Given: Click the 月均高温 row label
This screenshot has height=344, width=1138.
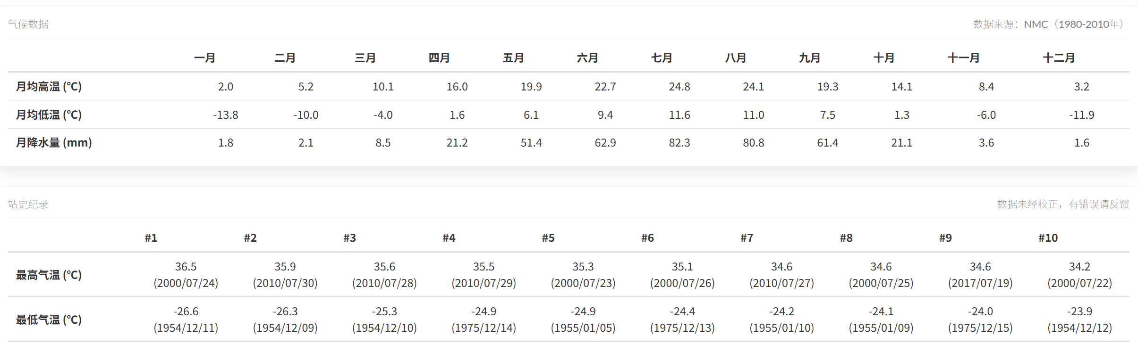Looking at the screenshot, I should [x=49, y=87].
